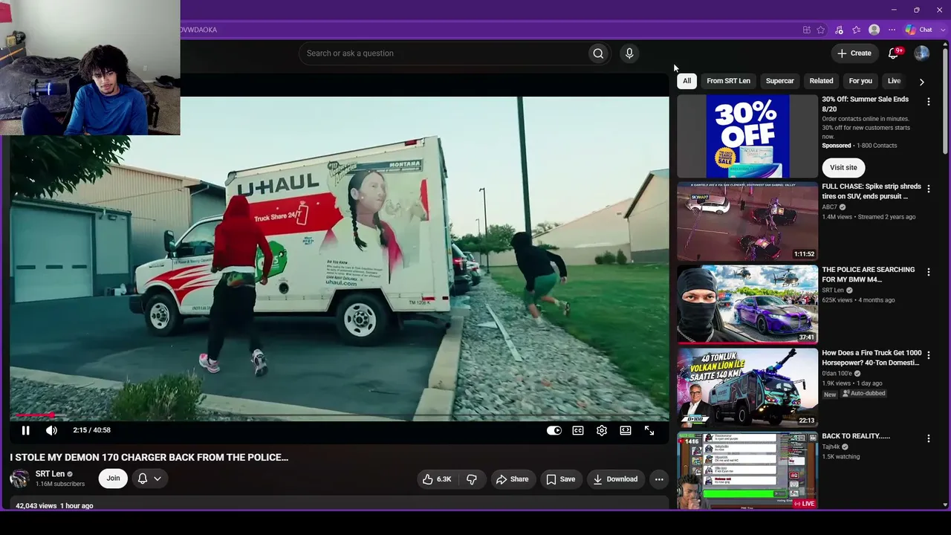The image size is (951, 535).
Task: Select the 'For you' filter chip
Action: pos(860,81)
